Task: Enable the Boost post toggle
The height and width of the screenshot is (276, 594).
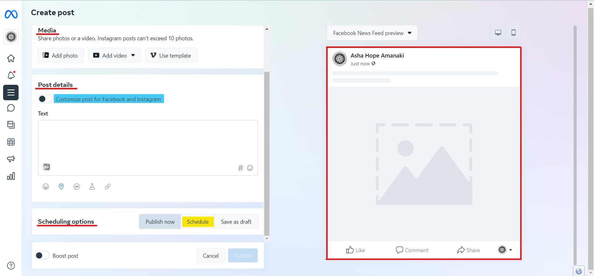Action: [x=42, y=256]
